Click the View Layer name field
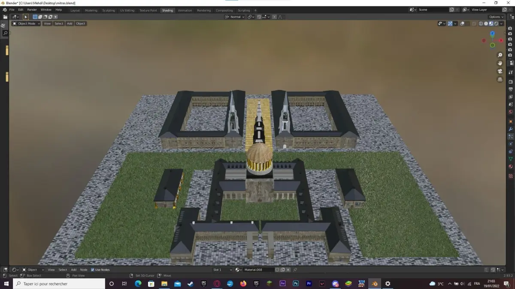 coord(486,9)
